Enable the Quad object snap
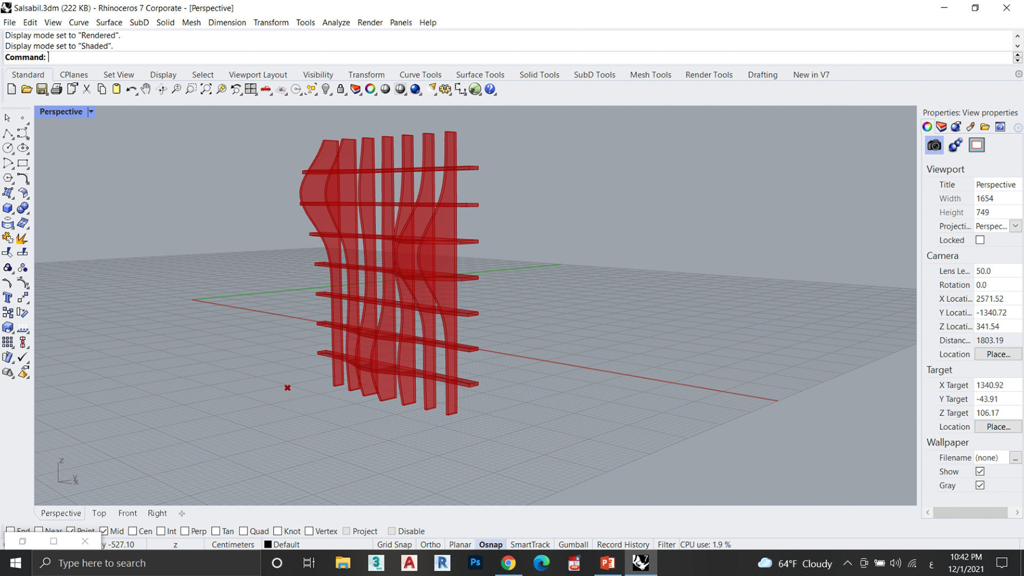 tap(243, 531)
